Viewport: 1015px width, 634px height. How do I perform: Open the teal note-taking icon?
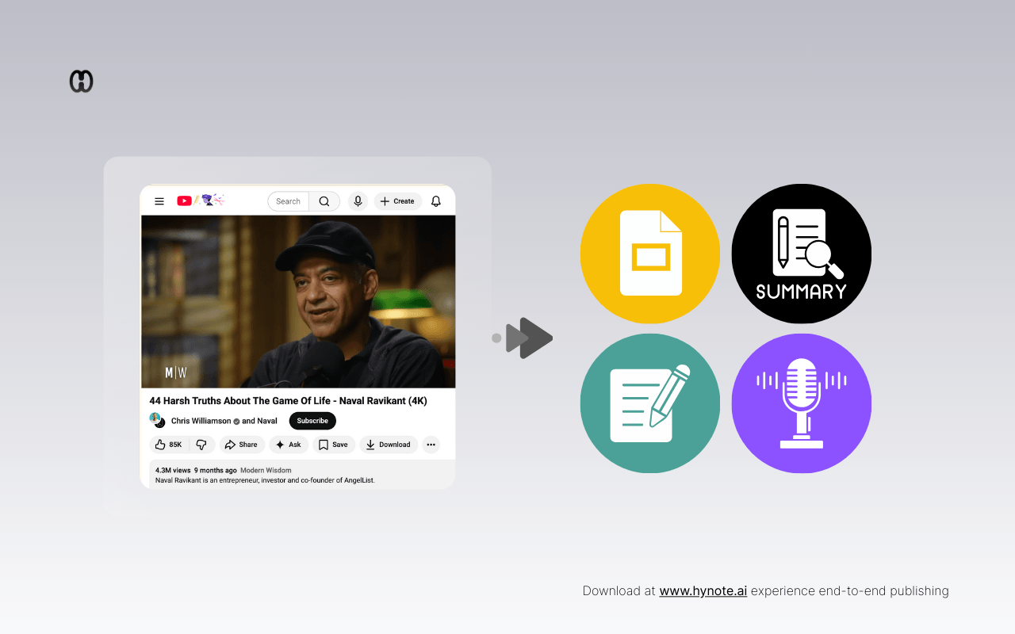point(650,403)
